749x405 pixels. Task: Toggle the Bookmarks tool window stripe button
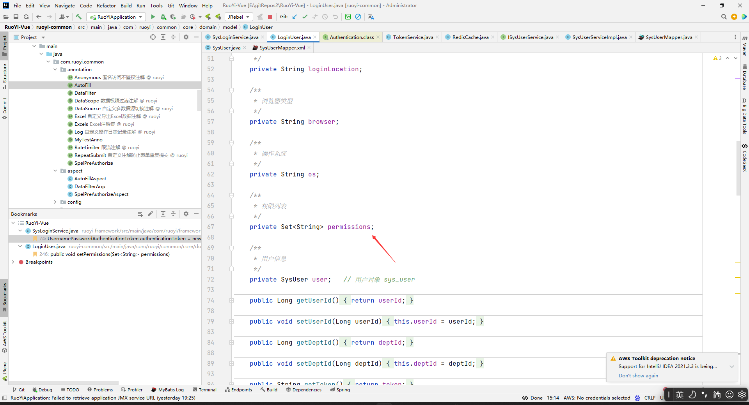pyautogui.click(x=4, y=297)
